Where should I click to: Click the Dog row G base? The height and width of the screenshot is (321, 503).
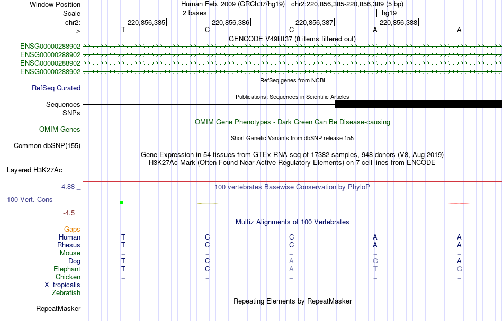(375, 261)
